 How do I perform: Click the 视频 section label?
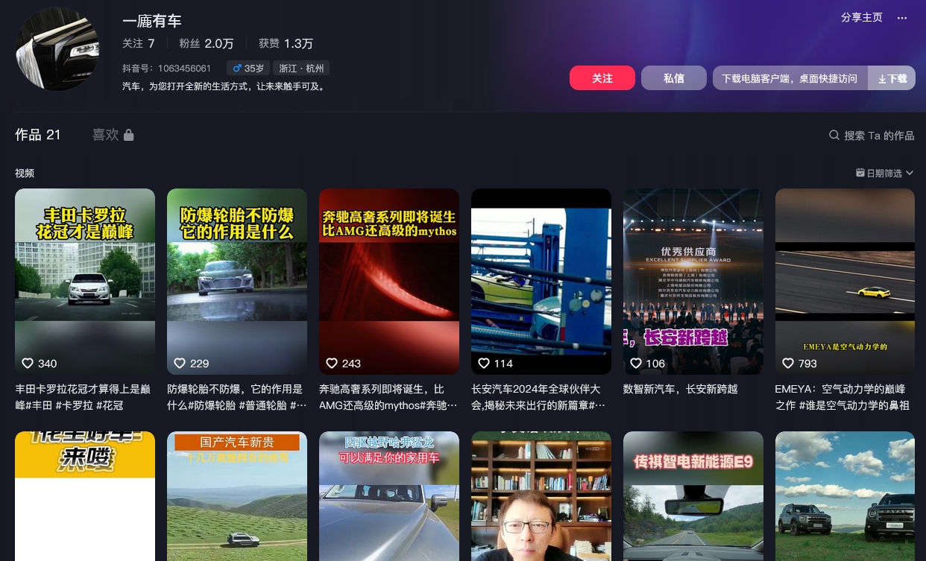pos(25,173)
